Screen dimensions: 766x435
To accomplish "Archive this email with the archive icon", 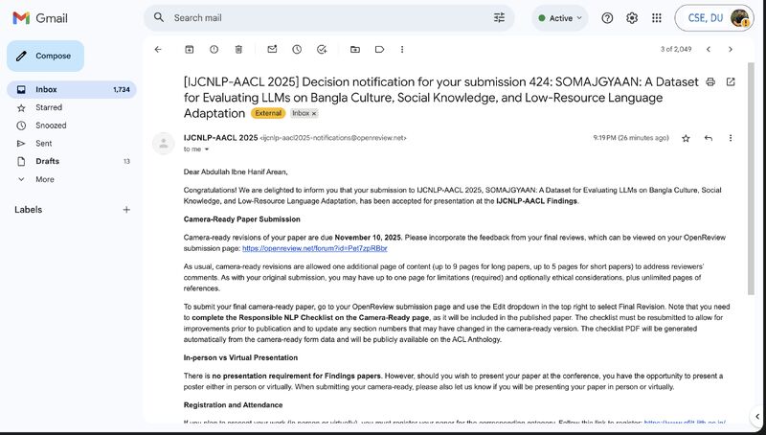I will click(189, 50).
